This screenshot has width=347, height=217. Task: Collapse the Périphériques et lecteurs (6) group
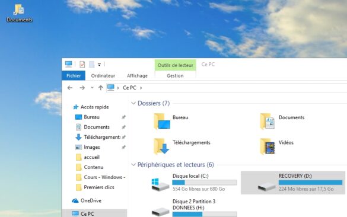(133, 165)
